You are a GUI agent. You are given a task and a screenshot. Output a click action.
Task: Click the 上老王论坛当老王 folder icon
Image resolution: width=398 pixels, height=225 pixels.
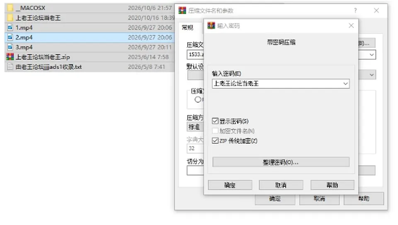click(10, 18)
